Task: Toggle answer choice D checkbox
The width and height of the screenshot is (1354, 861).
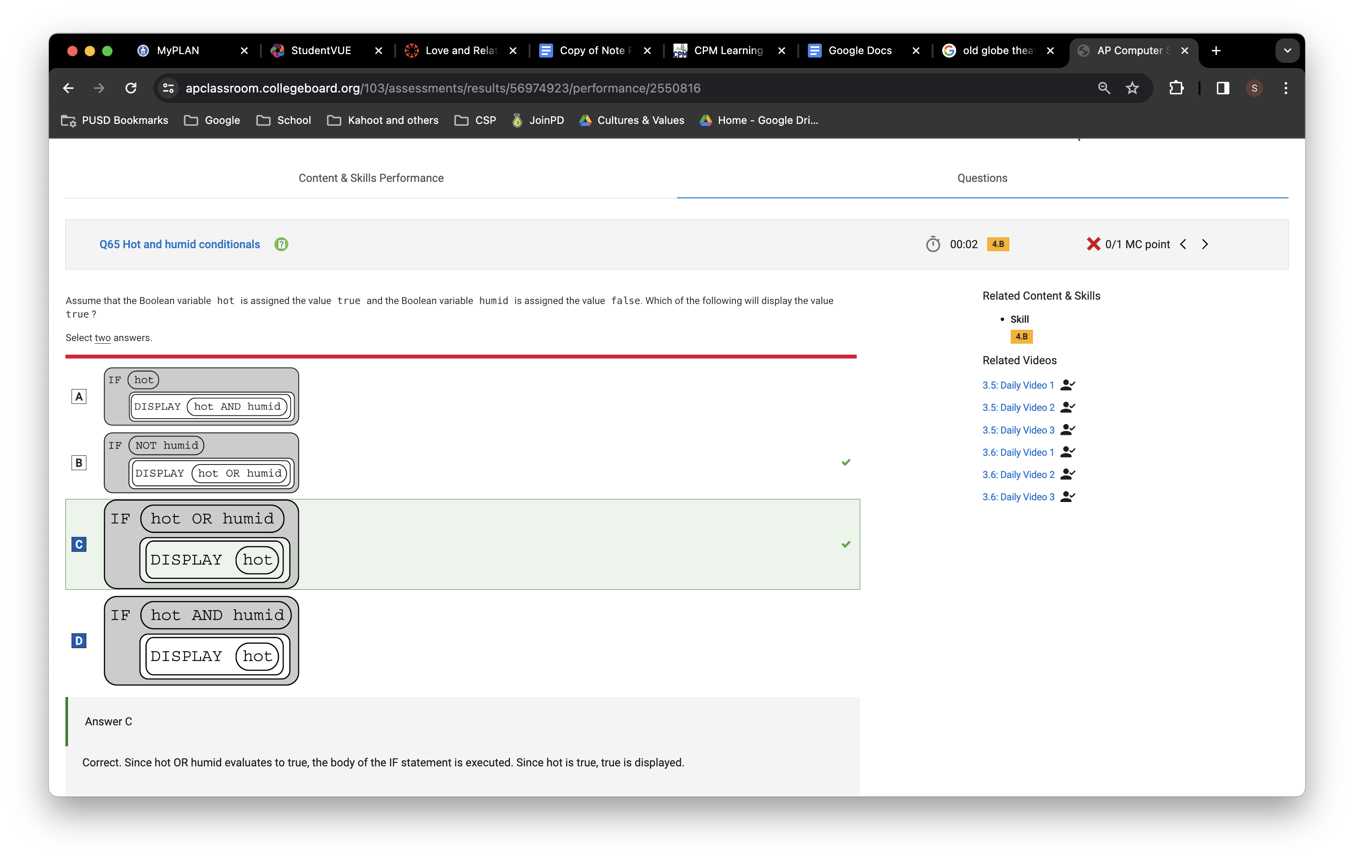Action: 79,641
